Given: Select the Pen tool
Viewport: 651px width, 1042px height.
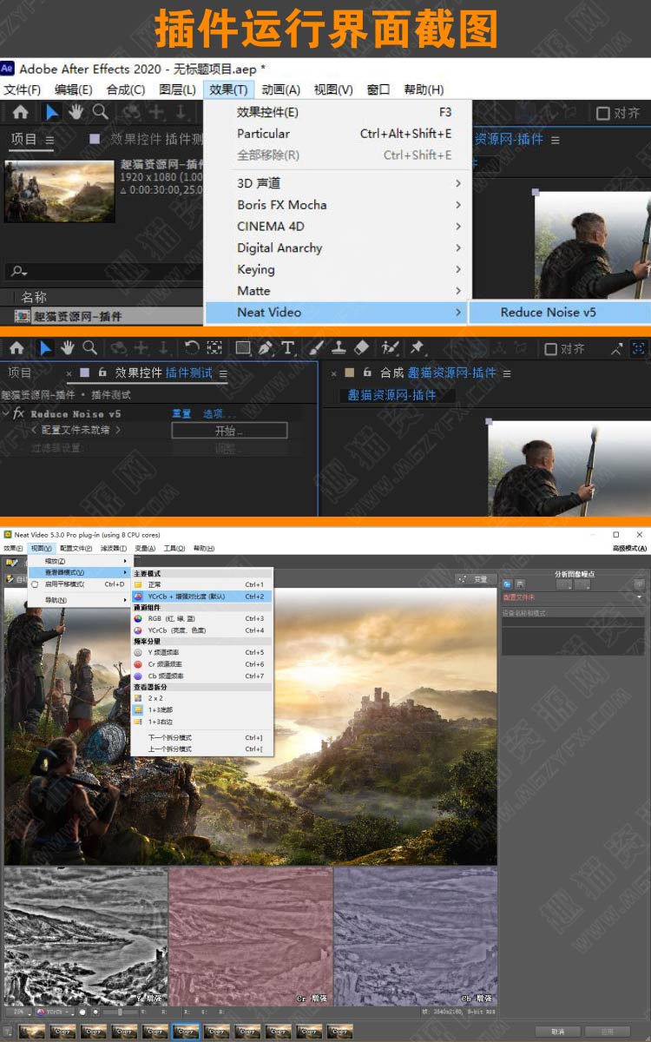Looking at the screenshot, I should (265, 348).
